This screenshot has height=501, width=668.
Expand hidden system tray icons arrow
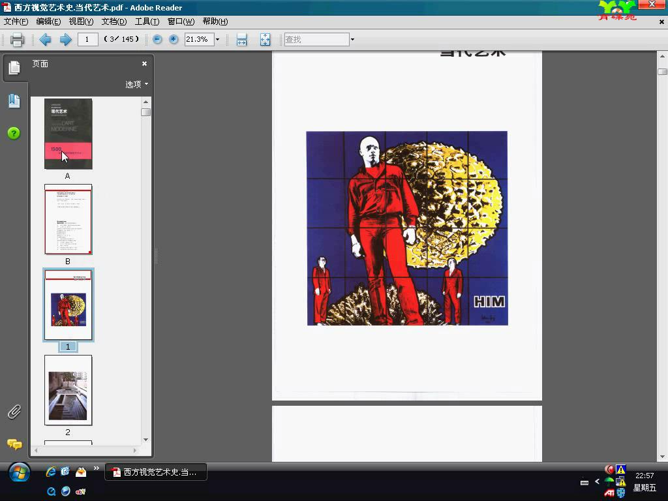(x=598, y=481)
